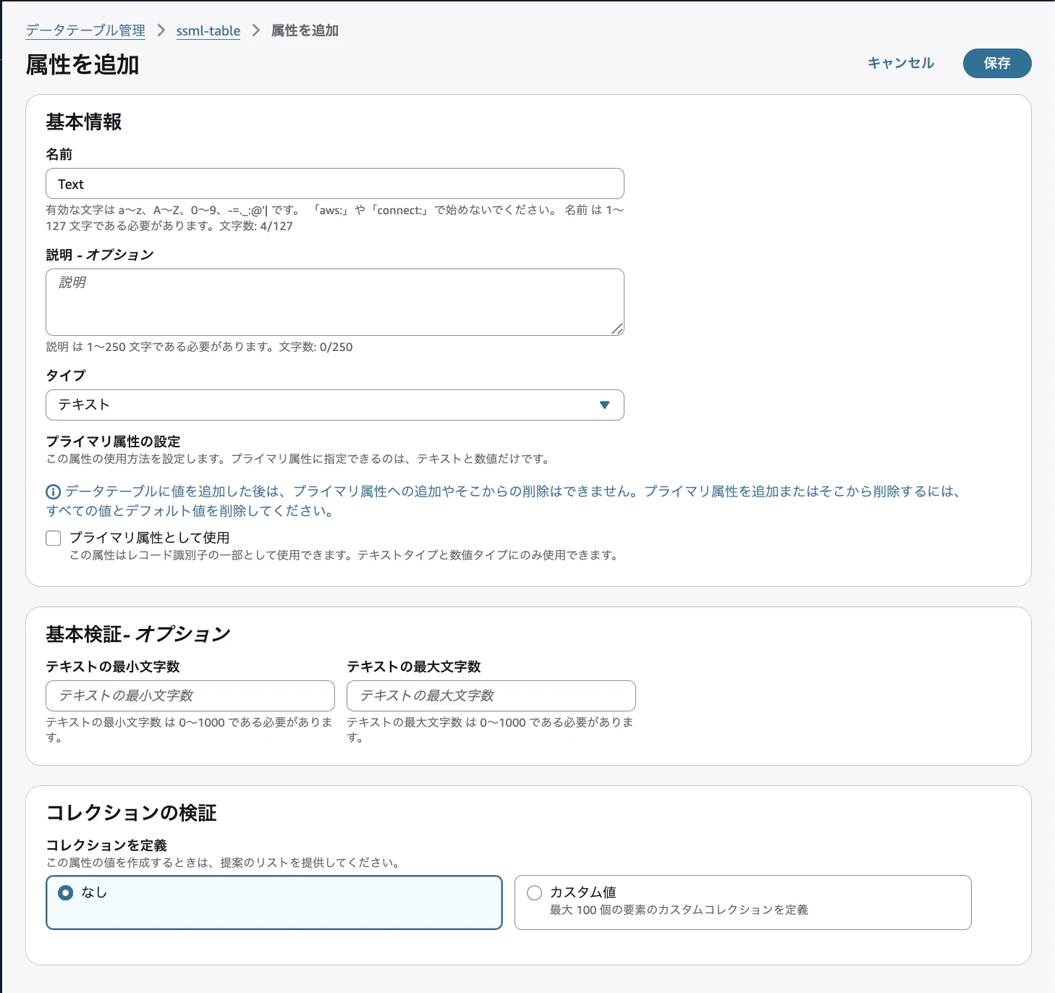
Task: Click the breadcrumb chevron after ssml-table
Action: (255, 30)
